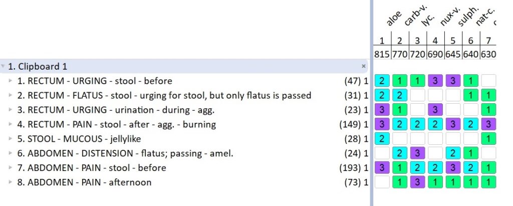
Task: Close the Clipboard 1 header
Action: 364,66
